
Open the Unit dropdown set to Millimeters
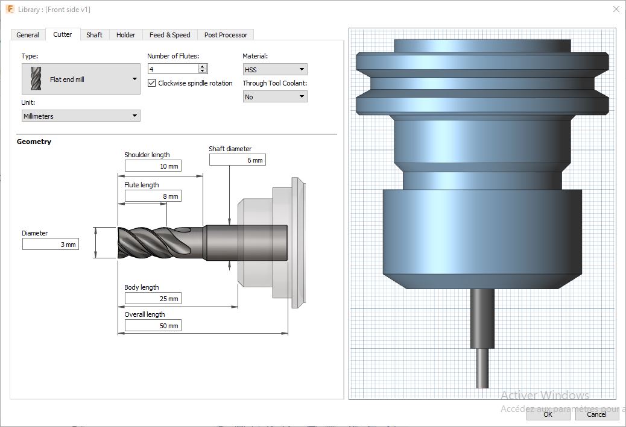81,116
